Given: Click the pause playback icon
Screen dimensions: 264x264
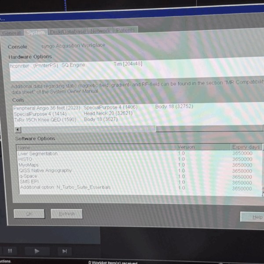Looking at the screenshot, I should (10, 251).
